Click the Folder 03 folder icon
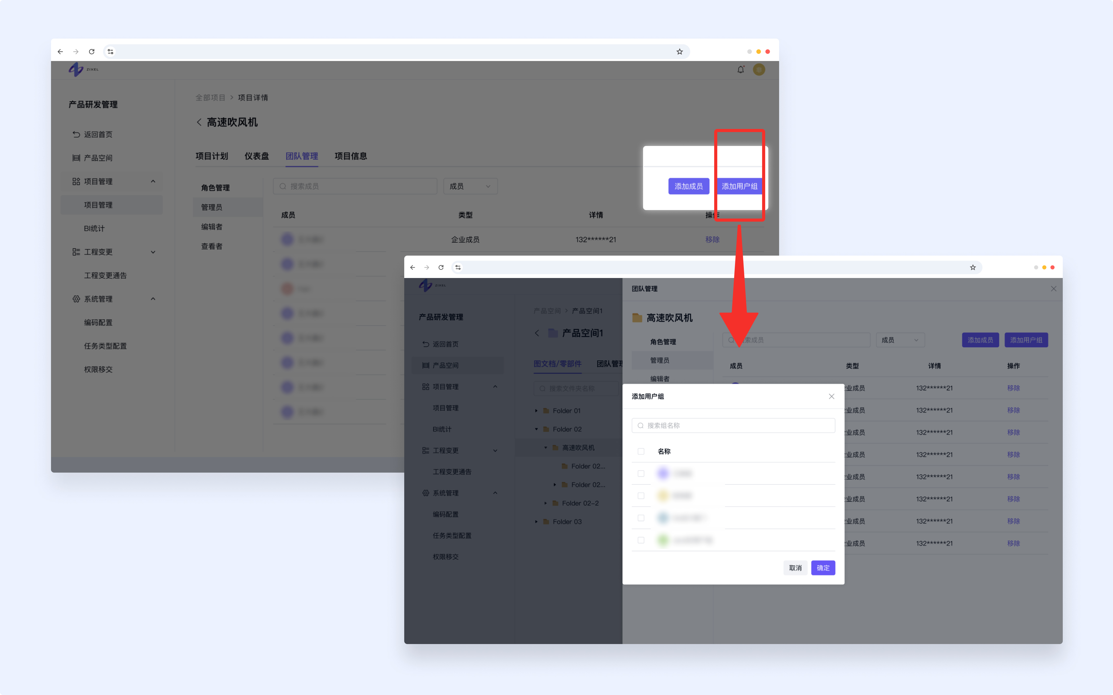This screenshot has height=695, width=1113. coord(546,522)
